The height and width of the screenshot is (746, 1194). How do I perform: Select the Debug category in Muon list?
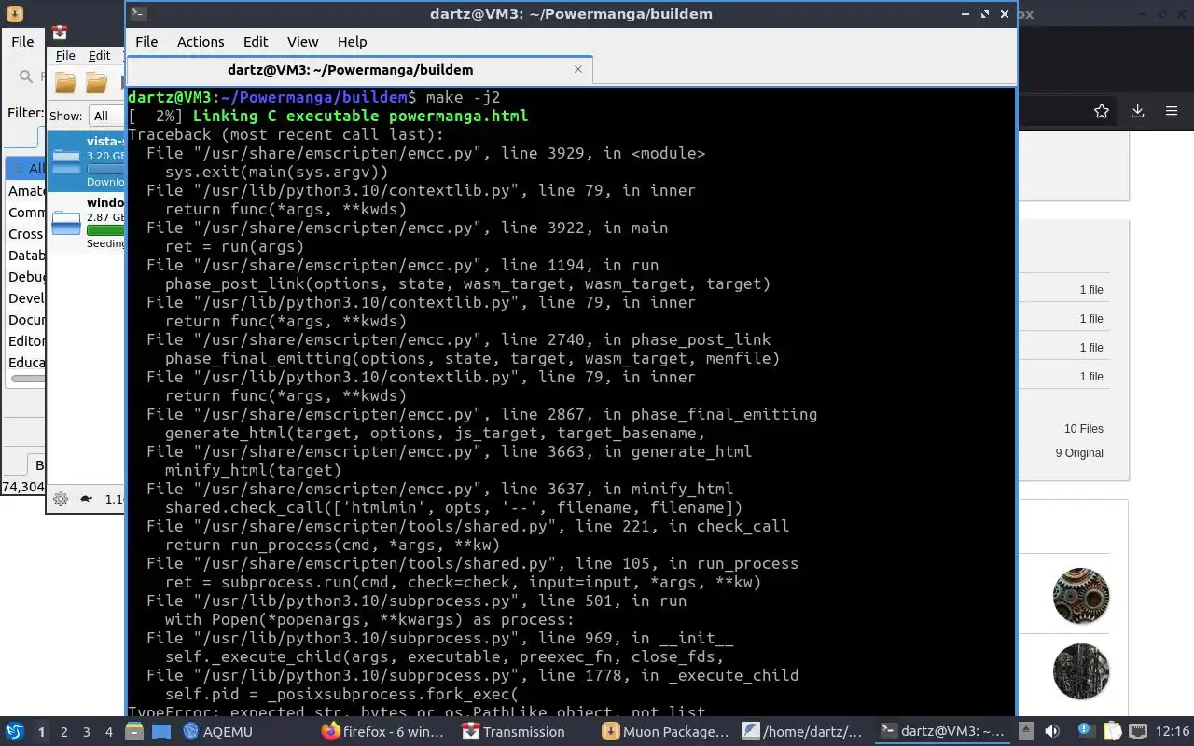[x=26, y=277]
